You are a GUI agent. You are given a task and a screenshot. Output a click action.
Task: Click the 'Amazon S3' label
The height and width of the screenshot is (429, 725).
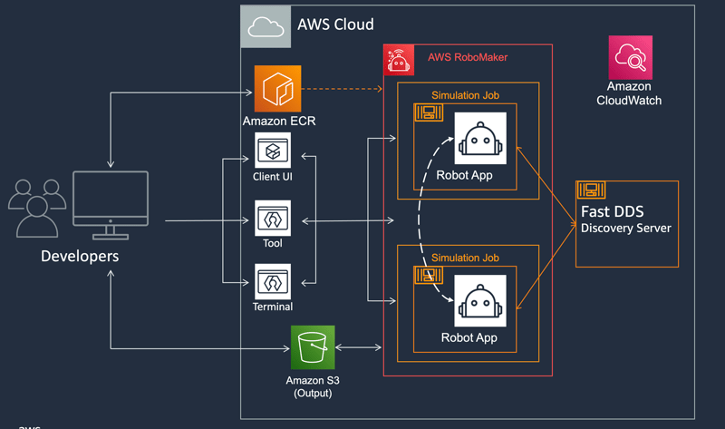point(313,380)
